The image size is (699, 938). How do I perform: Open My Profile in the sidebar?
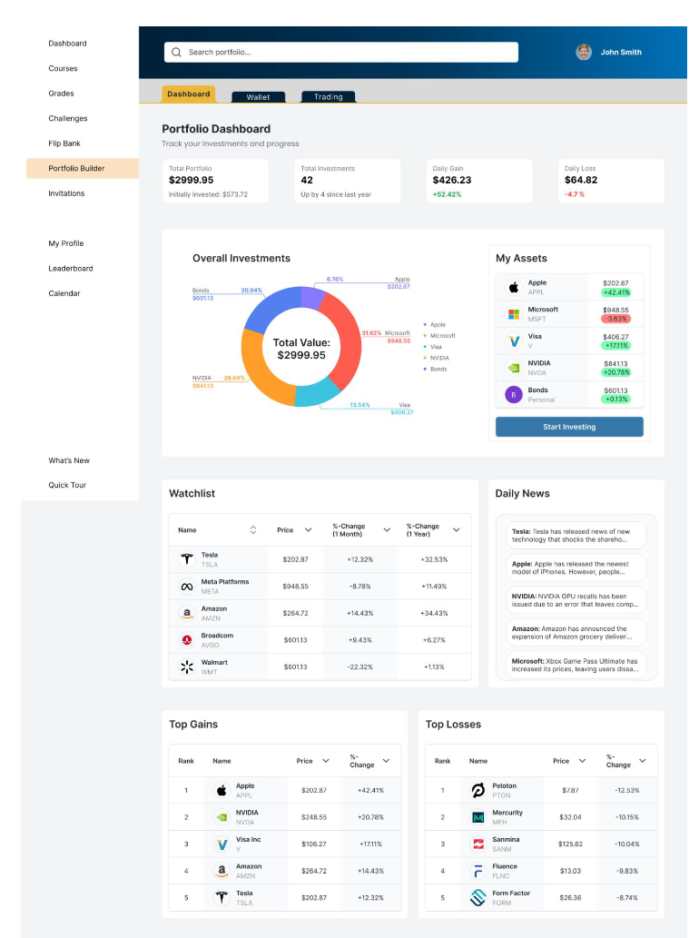click(x=65, y=243)
